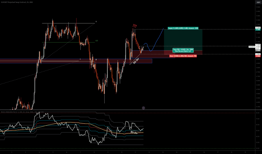This screenshot has height=154, width=262.
Task: Click the red 4.9500 stop price label
Action: [x=258, y=56]
